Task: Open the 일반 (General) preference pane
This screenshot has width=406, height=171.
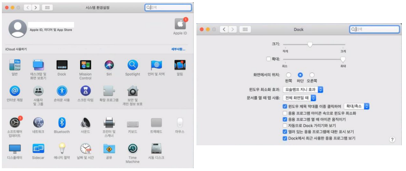Action: tap(15, 65)
